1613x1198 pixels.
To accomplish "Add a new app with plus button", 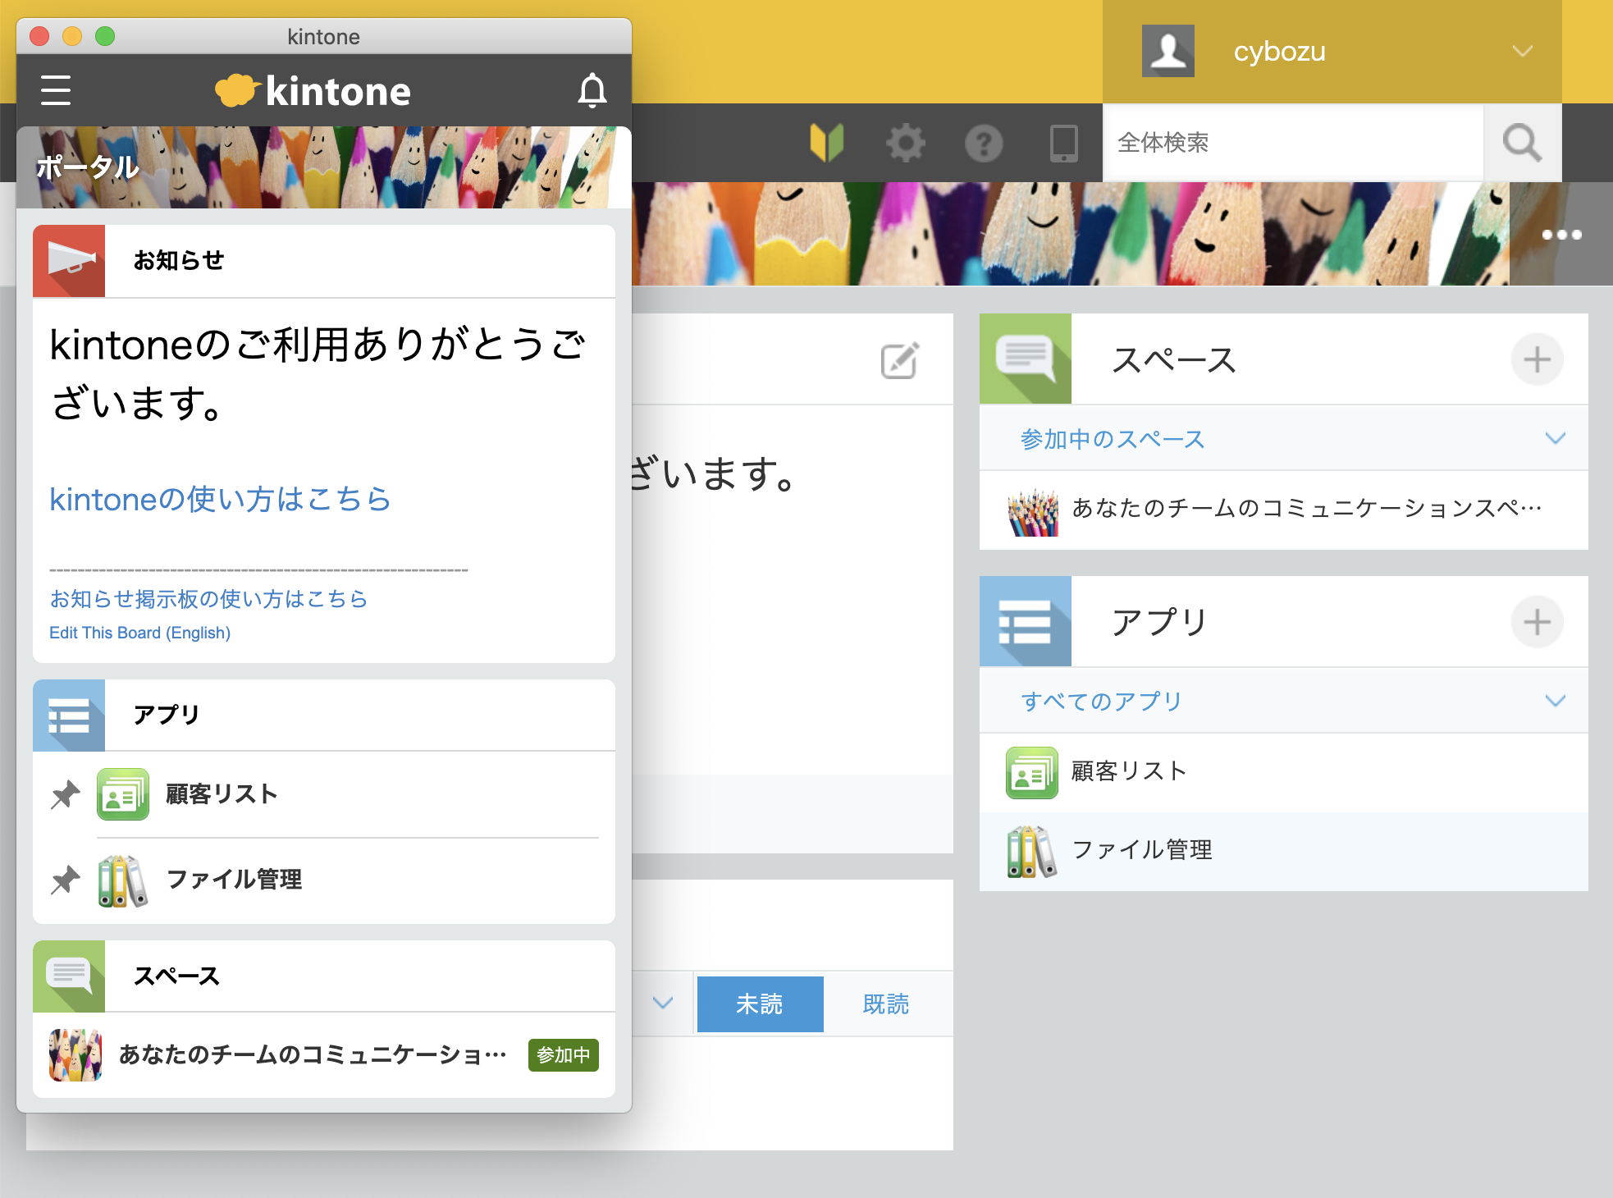I will (1537, 622).
